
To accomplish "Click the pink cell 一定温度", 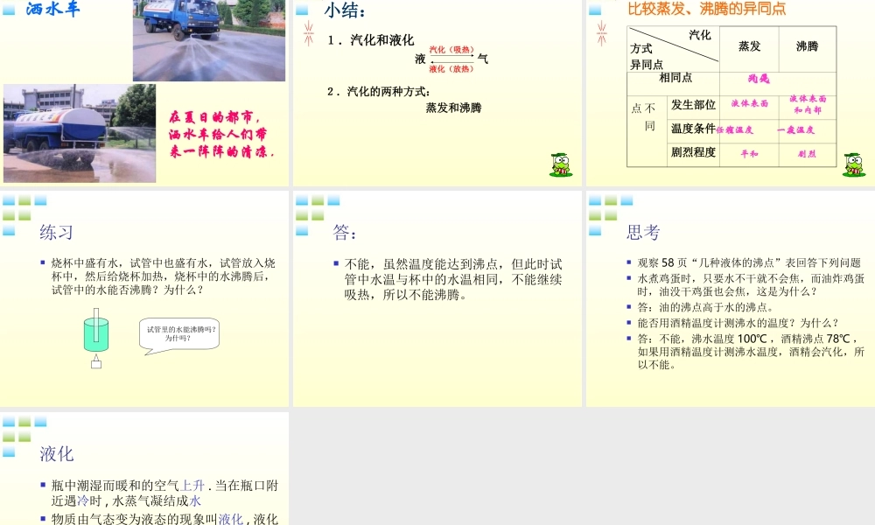I will 796,130.
